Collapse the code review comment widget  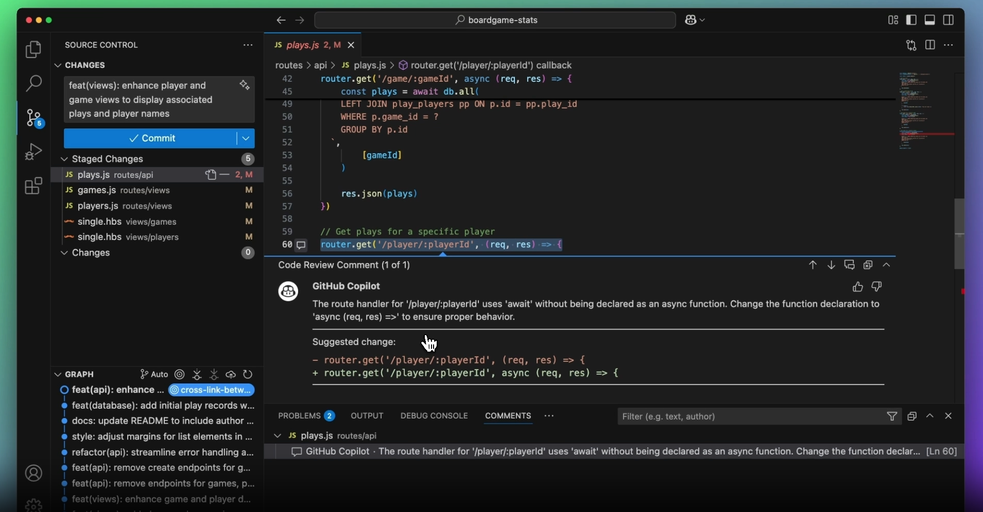click(887, 265)
